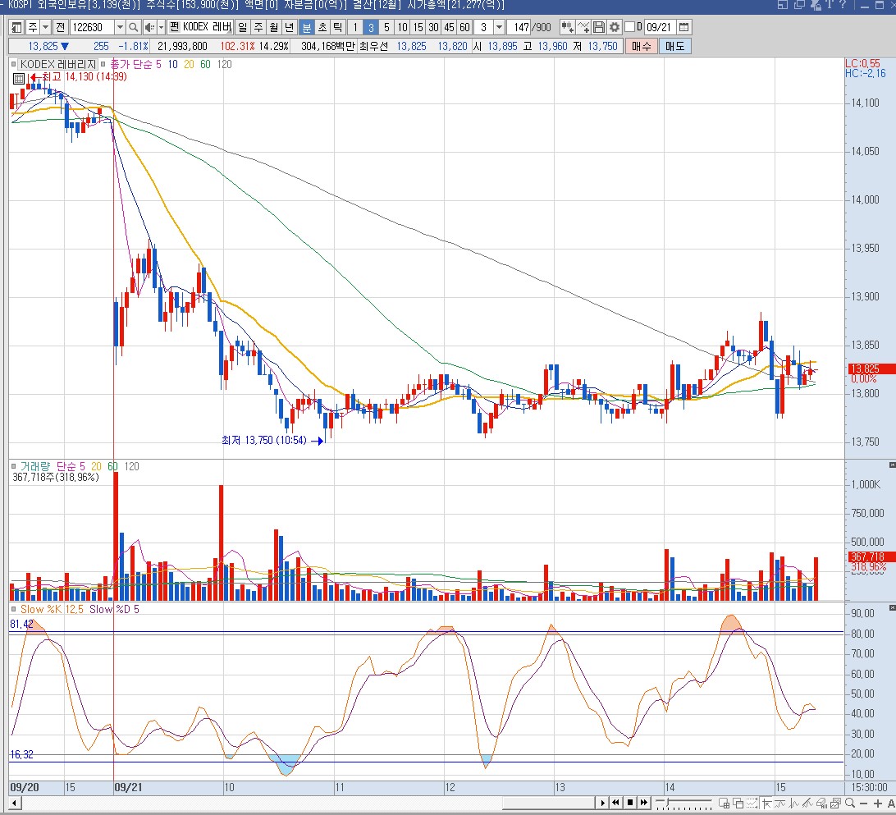
Task: Select the 15 minute interval
Action: tap(418, 27)
